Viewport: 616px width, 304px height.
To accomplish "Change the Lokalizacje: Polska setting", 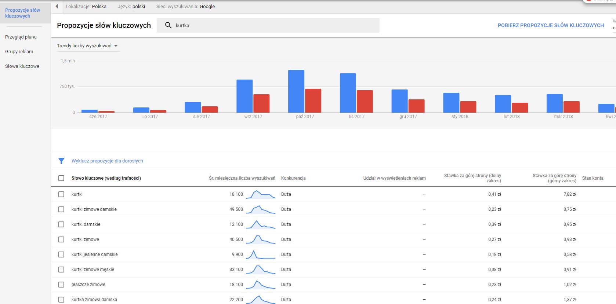I will coord(86,6).
